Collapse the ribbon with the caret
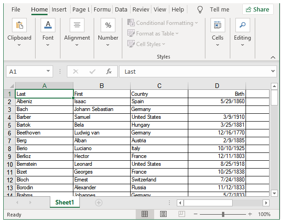Image resolution: width=282 pixels, height=222 pixels. tap(273, 57)
